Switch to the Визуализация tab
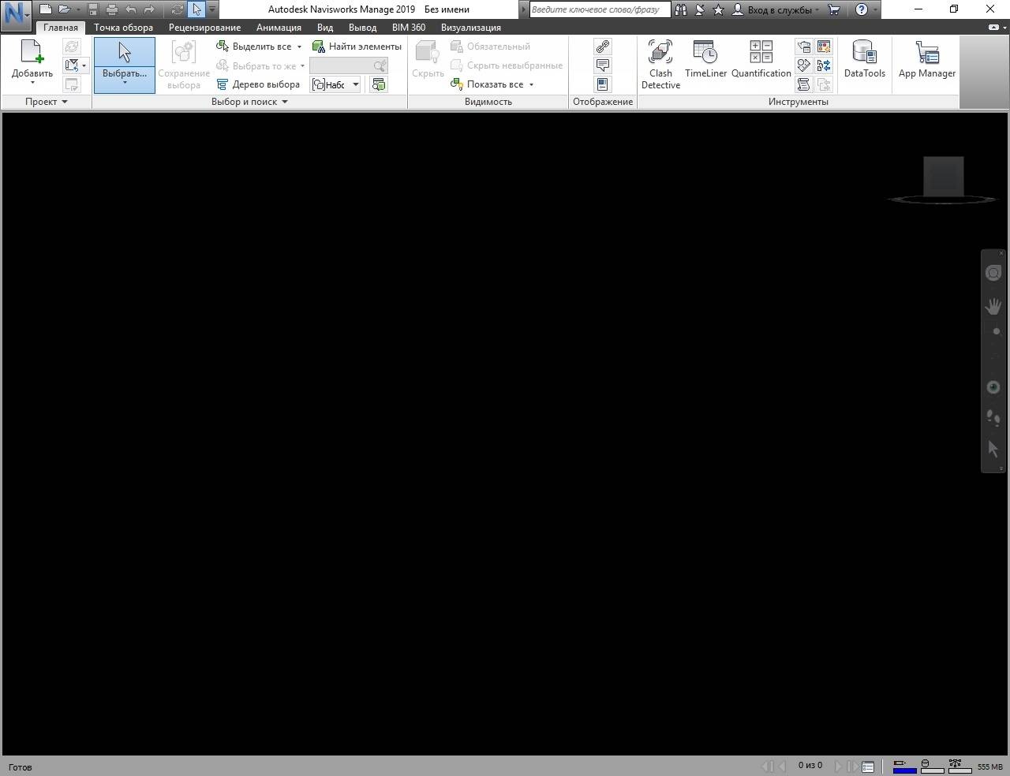 pyautogui.click(x=471, y=27)
